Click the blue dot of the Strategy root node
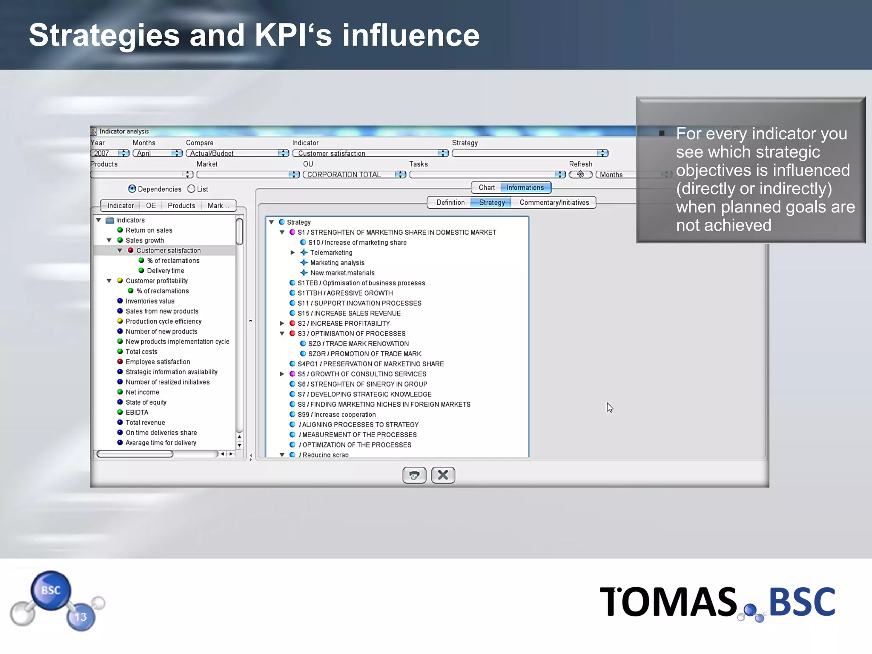The width and height of the screenshot is (872, 654). (282, 222)
